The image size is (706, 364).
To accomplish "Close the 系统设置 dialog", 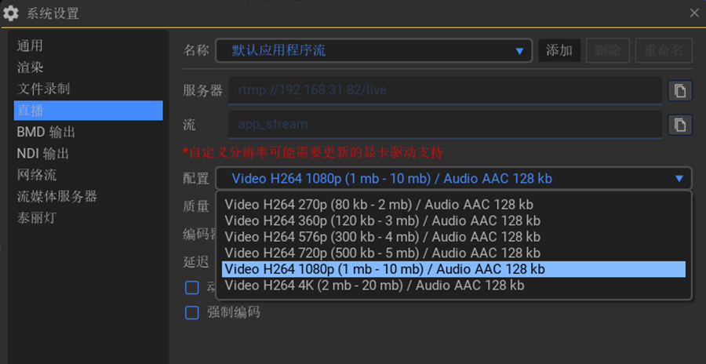I will [694, 13].
